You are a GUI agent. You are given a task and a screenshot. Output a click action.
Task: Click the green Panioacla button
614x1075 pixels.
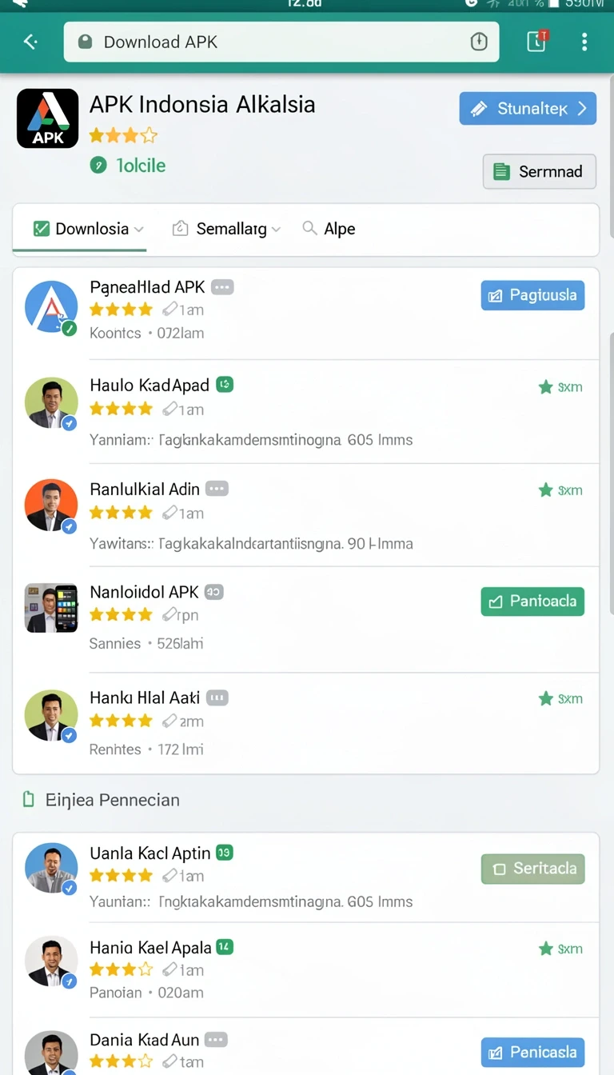coord(533,601)
